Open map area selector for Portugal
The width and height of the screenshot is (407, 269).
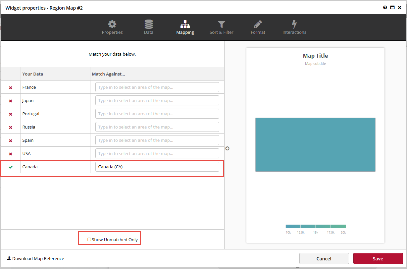(x=157, y=114)
